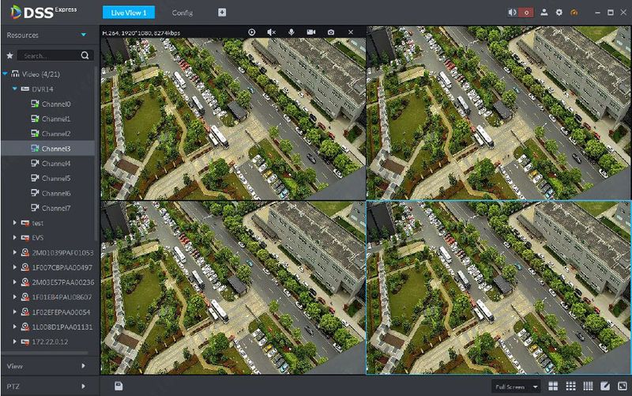Save the current view with disk icon
The height and width of the screenshot is (396, 632).
[118, 386]
